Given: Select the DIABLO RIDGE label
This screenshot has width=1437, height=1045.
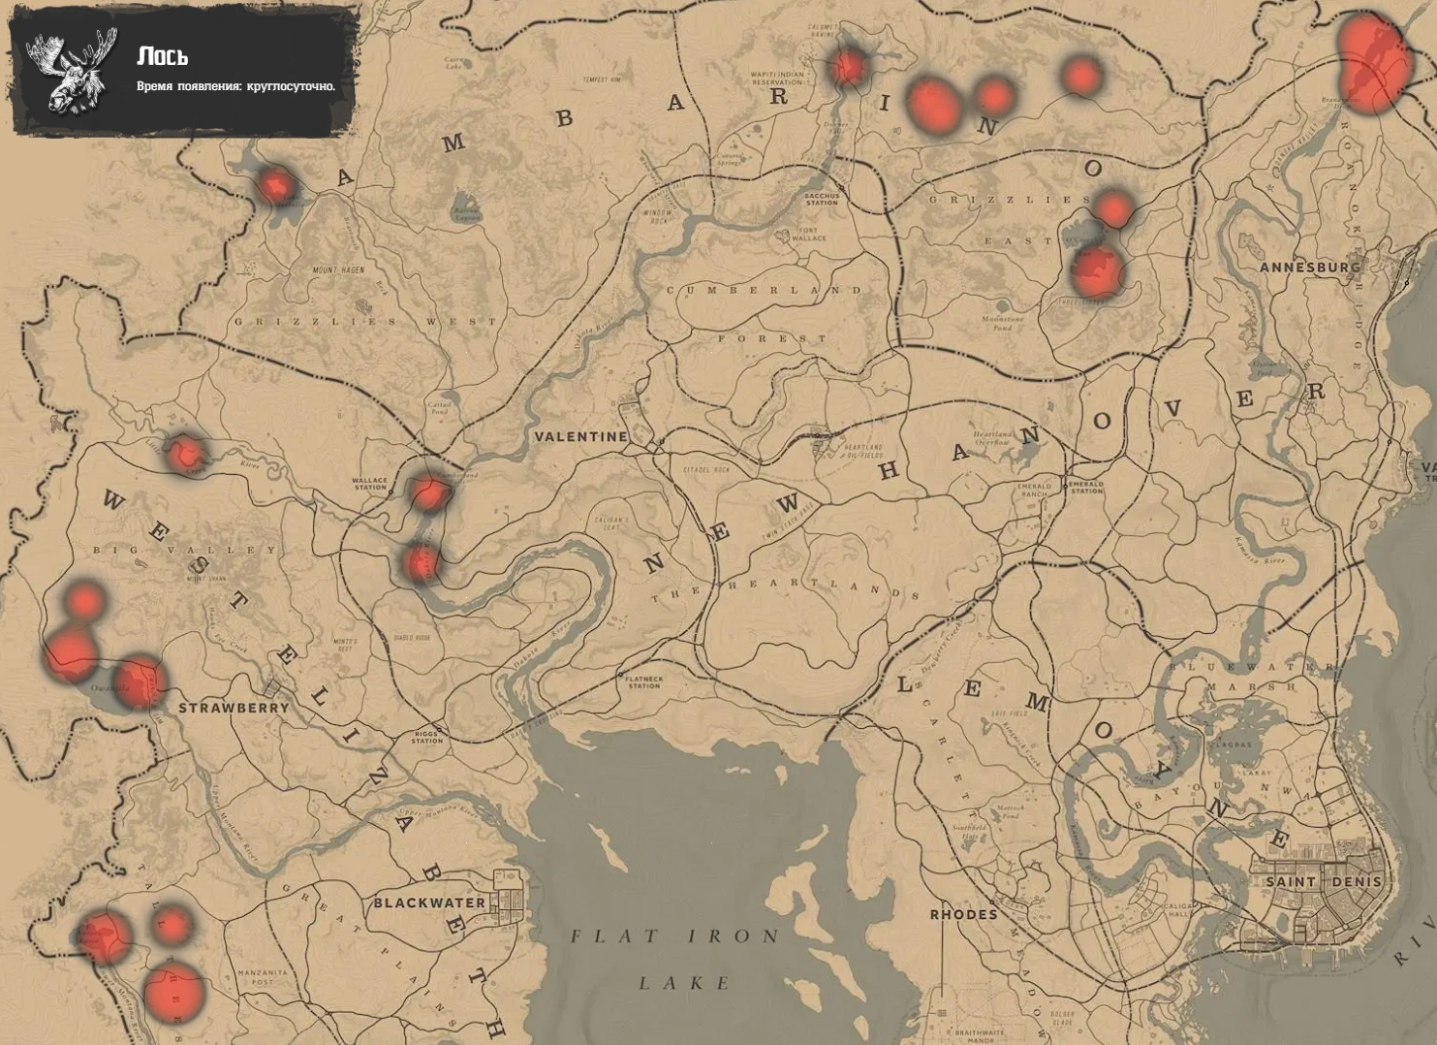Looking at the screenshot, I should point(412,637).
